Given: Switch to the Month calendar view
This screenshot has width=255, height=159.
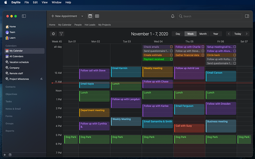Looking at the screenshot, I should click(203, 34).
